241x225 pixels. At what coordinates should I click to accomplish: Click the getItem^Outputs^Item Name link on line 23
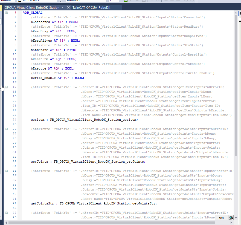click(x=156, y=115)
